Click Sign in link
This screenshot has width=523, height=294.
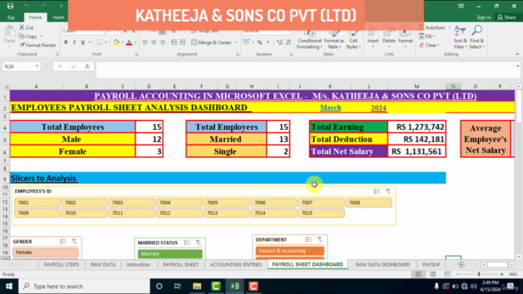483,17
